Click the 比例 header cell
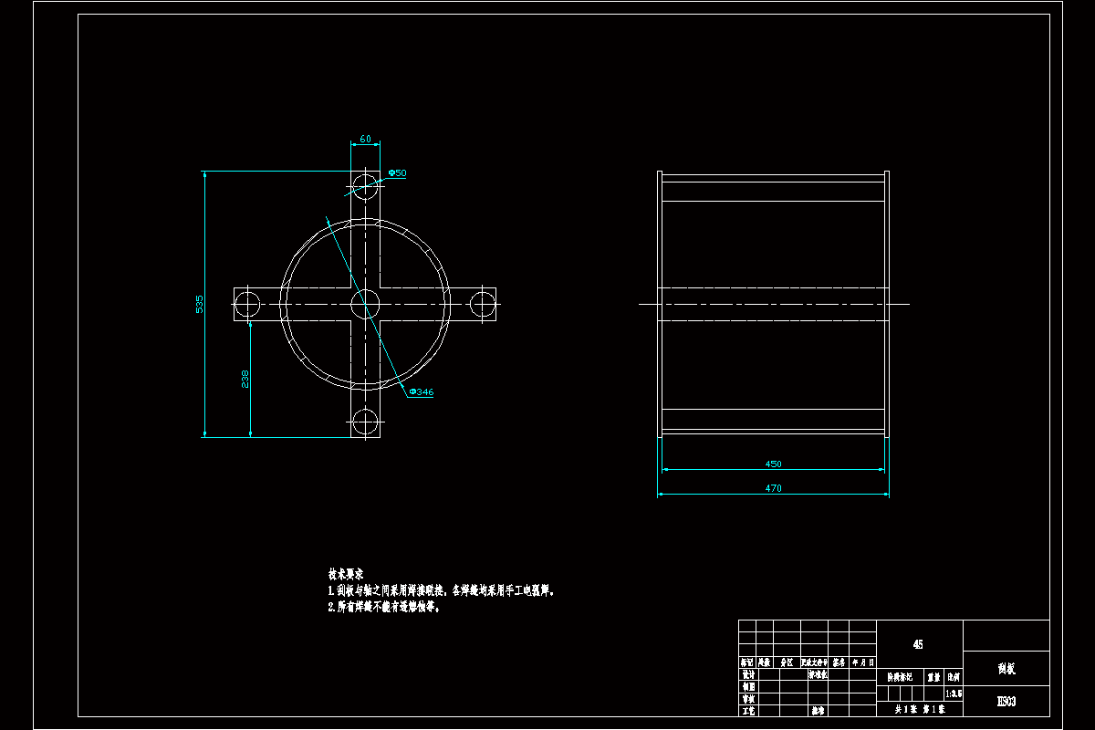The width and height of the screenshot is (1095, 730). coord(954,677)
